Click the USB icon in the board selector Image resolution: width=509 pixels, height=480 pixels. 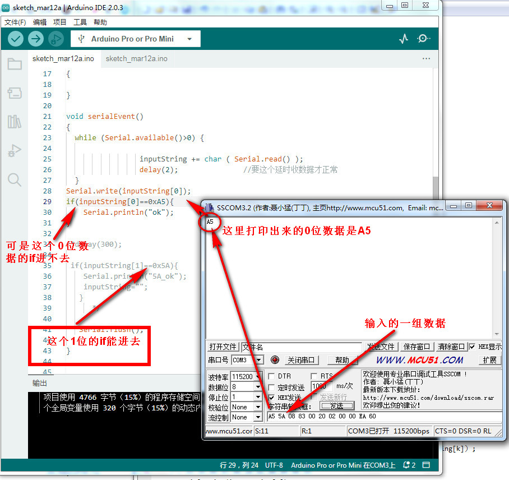click(81, 39)
